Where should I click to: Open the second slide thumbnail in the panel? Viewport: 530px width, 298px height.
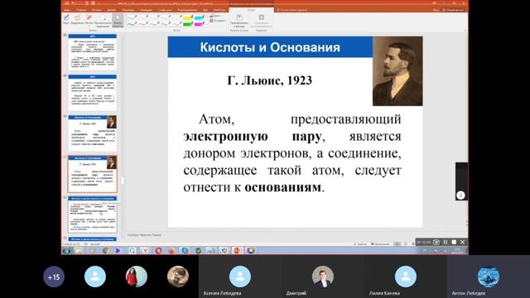[93, 93]
